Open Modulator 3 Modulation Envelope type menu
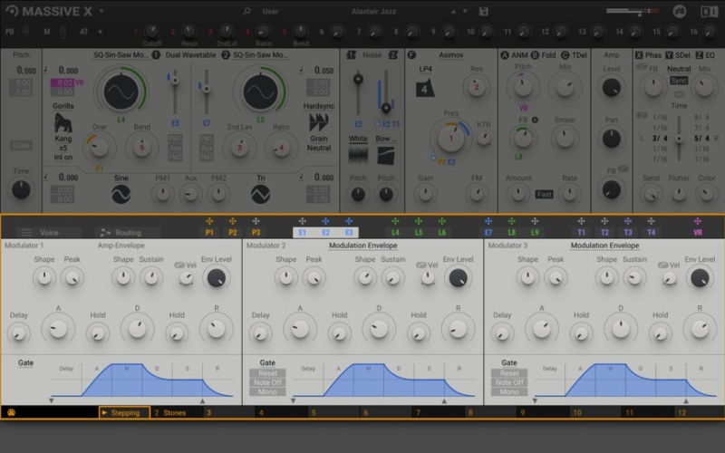 click(x=604, y=246)
